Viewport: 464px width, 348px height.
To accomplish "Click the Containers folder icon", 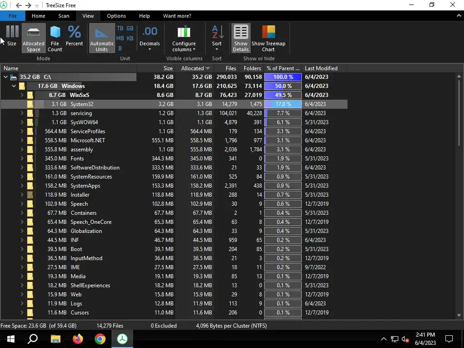I will [x=30, y=213].
